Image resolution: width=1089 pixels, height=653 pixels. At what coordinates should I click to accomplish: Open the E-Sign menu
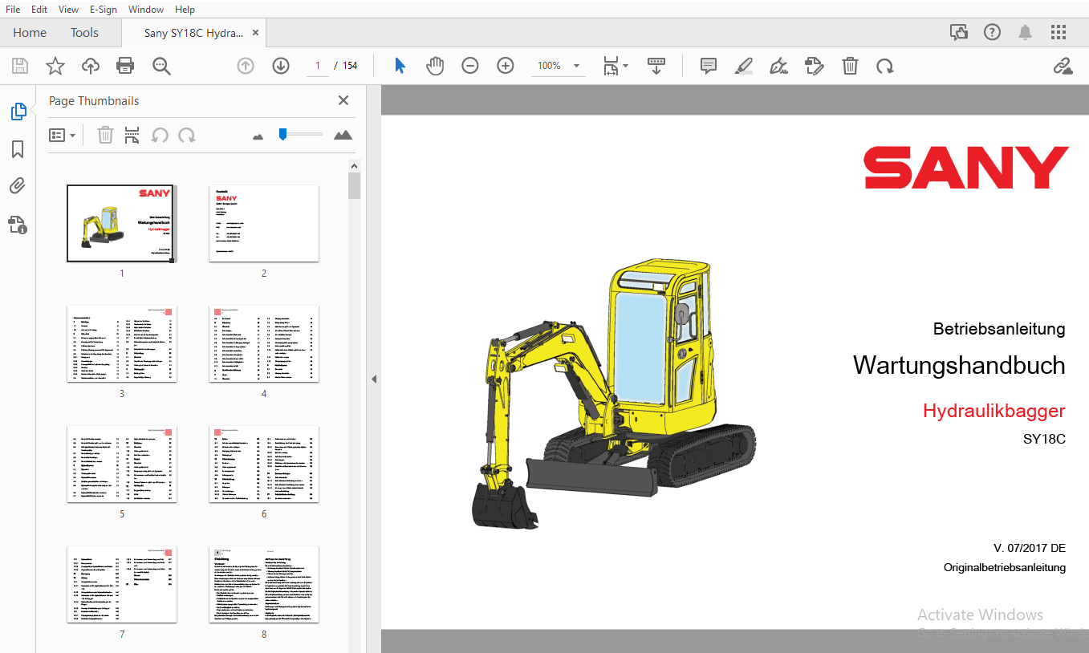(x=103, y=10)
